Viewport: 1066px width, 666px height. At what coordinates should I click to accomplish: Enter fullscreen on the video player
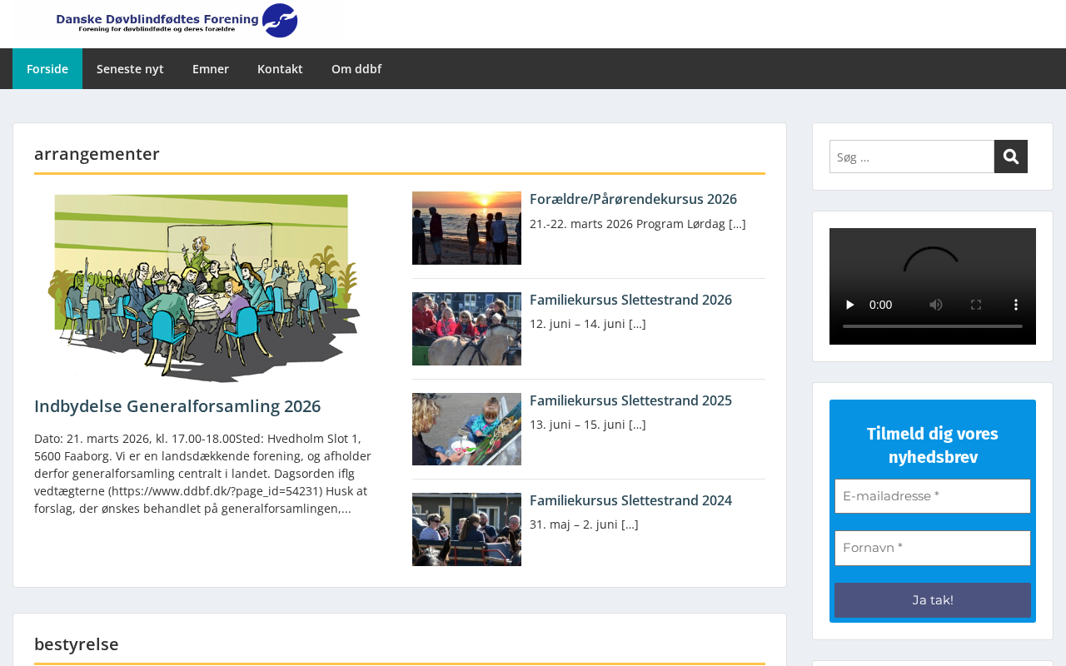(976, 305)
